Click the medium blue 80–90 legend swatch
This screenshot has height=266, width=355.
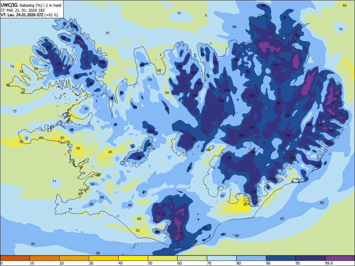coord(251,258)
